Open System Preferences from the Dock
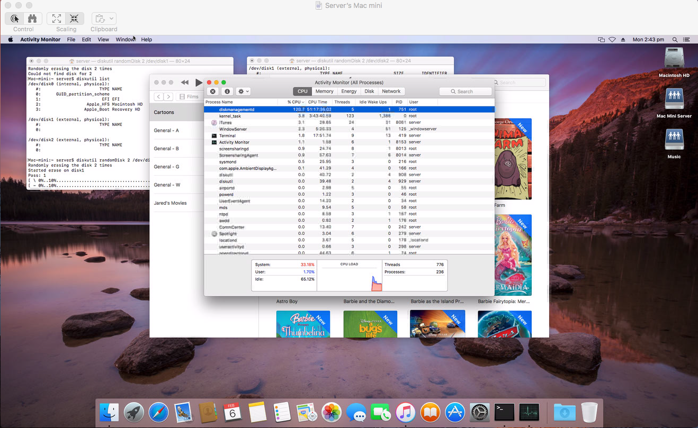The height and width of the screenshot is (428, 698). pos(480,412)
